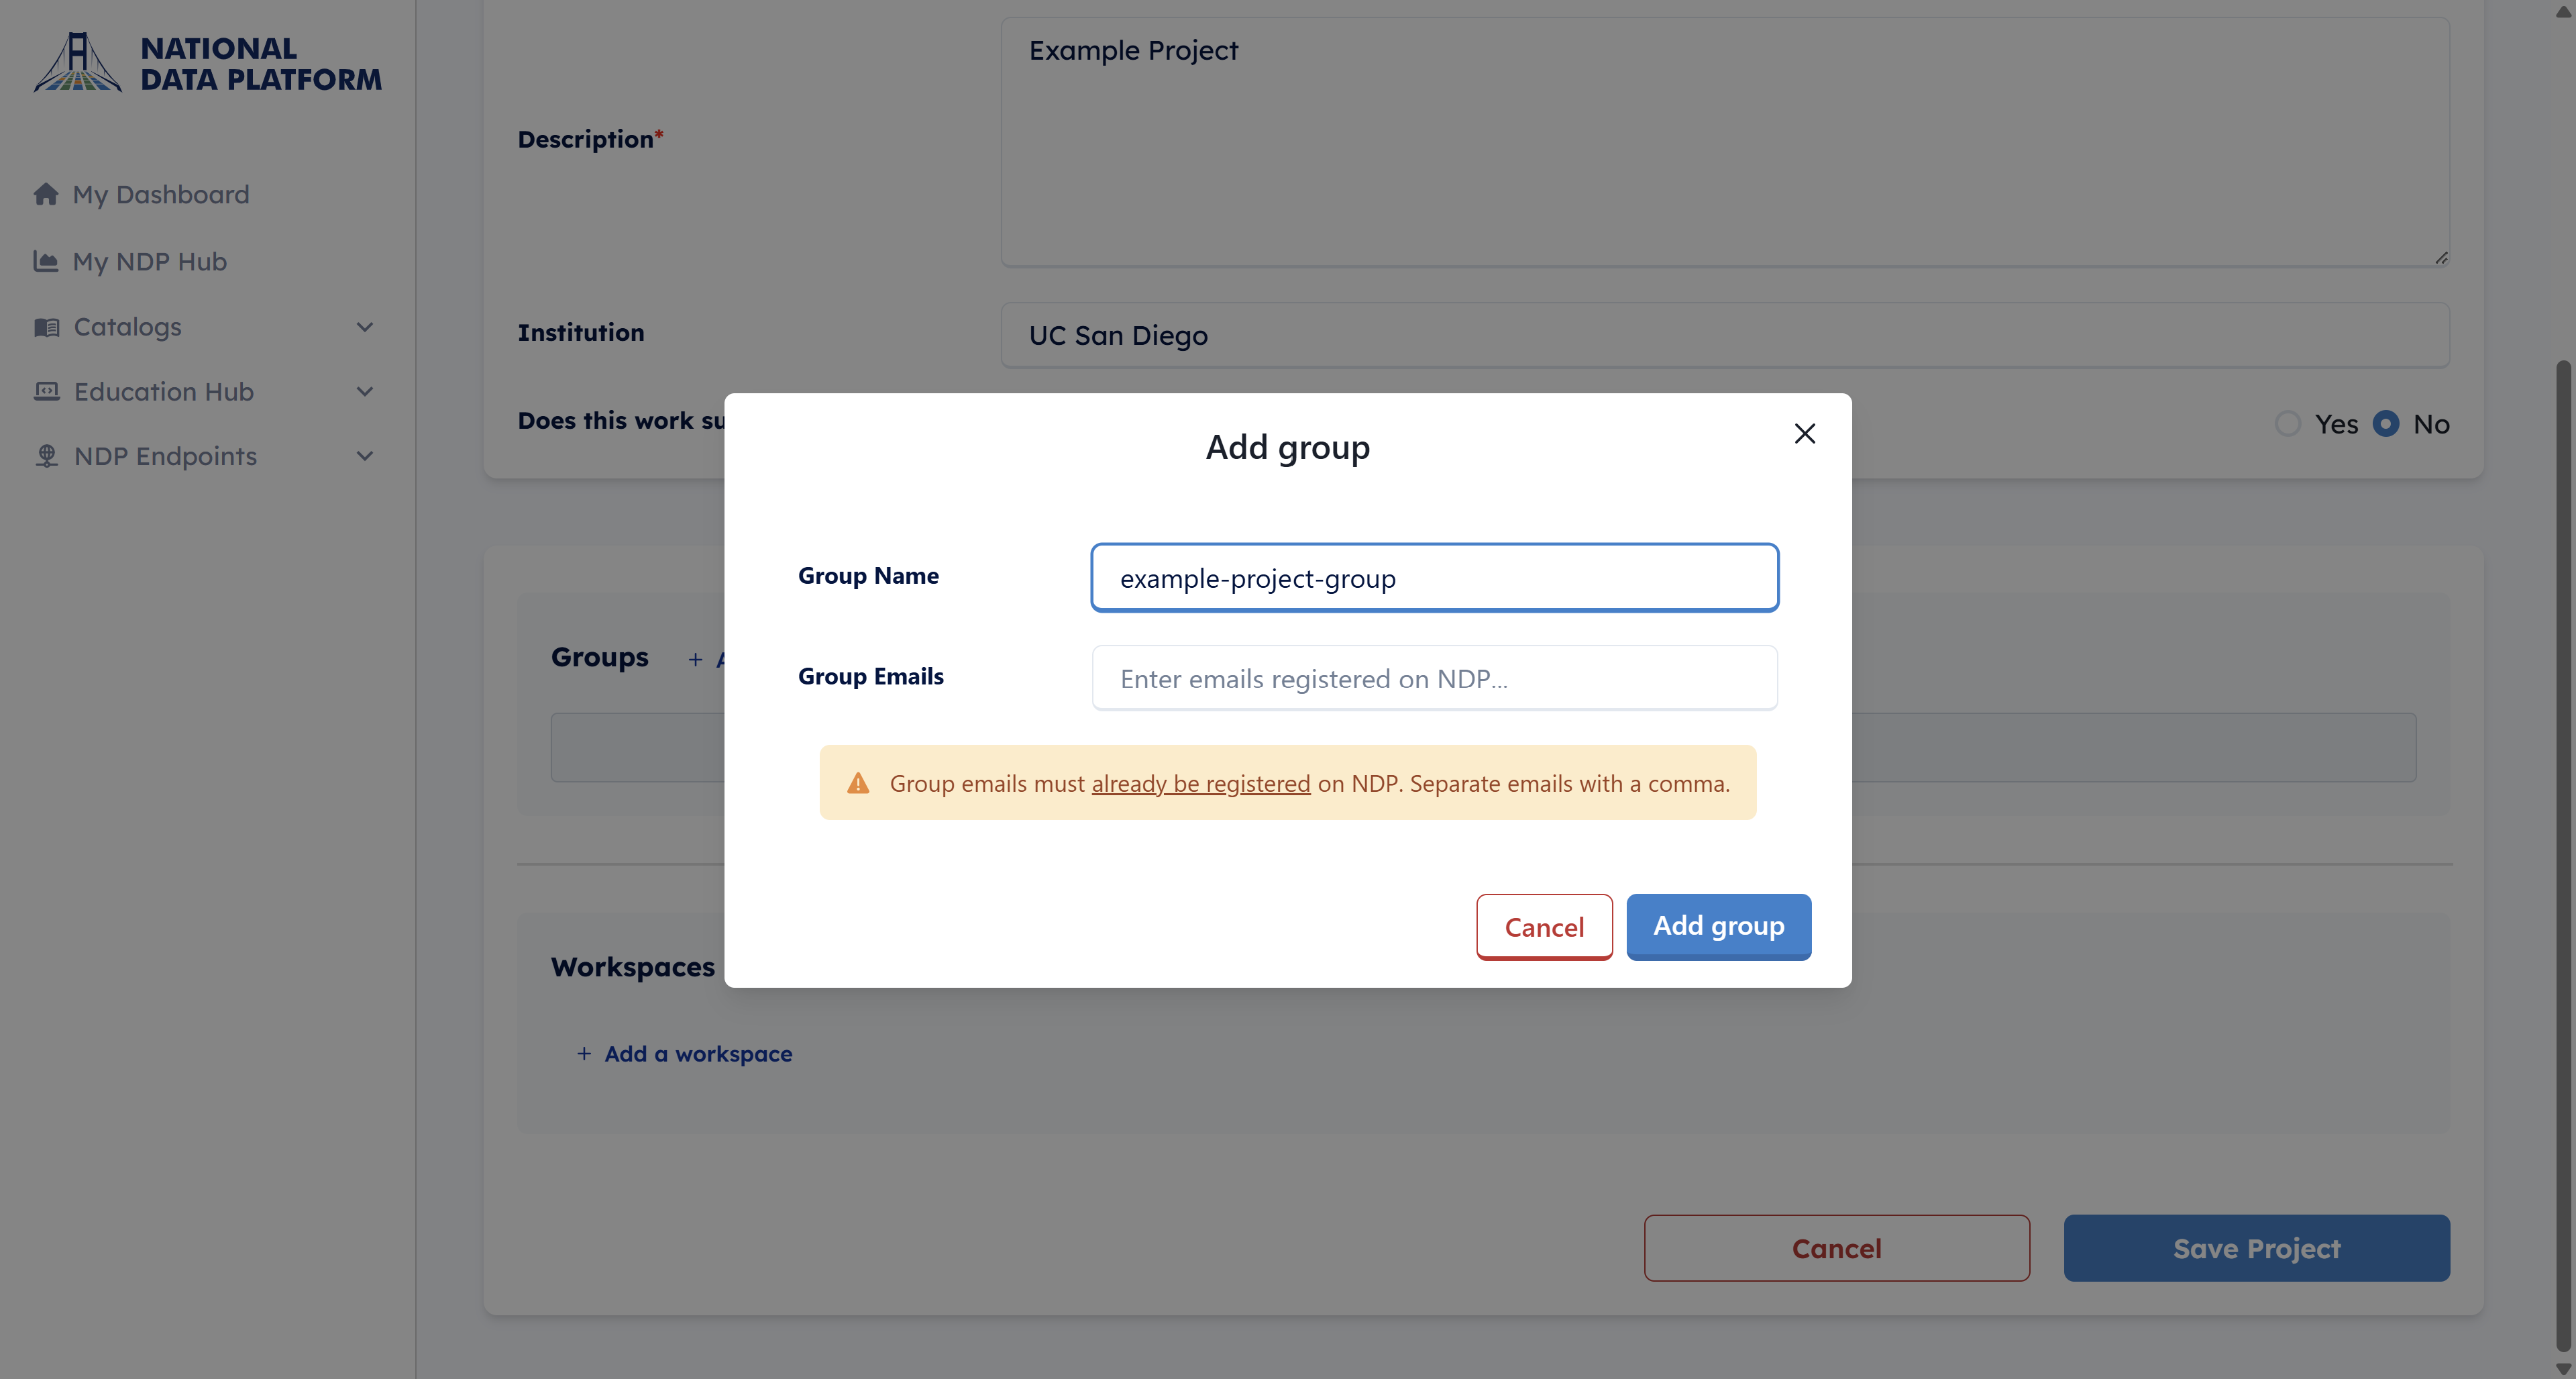This screenshot has height=1379, width=2576.
Task: Click the National Data Platform bridge logo
Action: pos(77,62)
